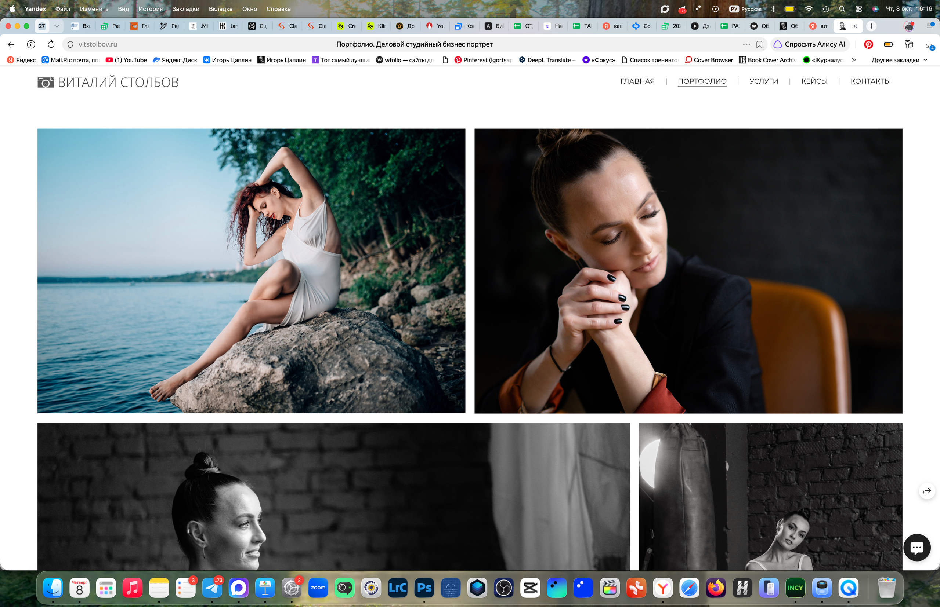This screenshot has width=940, height=607.
Task: Open the КОНТАКТЫ page
Action: pos(871,81)
